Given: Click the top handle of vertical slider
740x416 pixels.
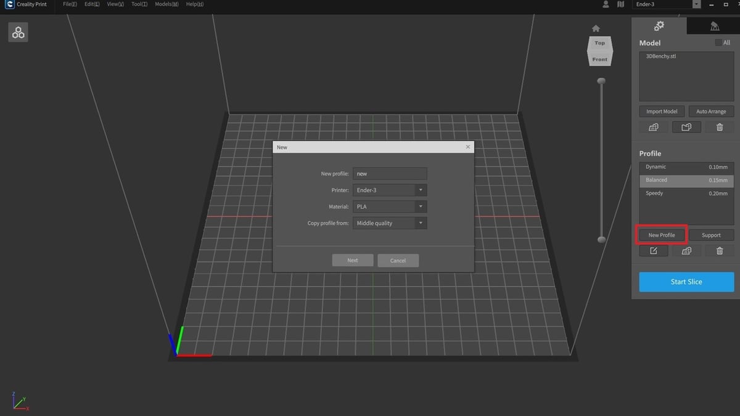Looking at the screenshot, I should click(601, 81).
